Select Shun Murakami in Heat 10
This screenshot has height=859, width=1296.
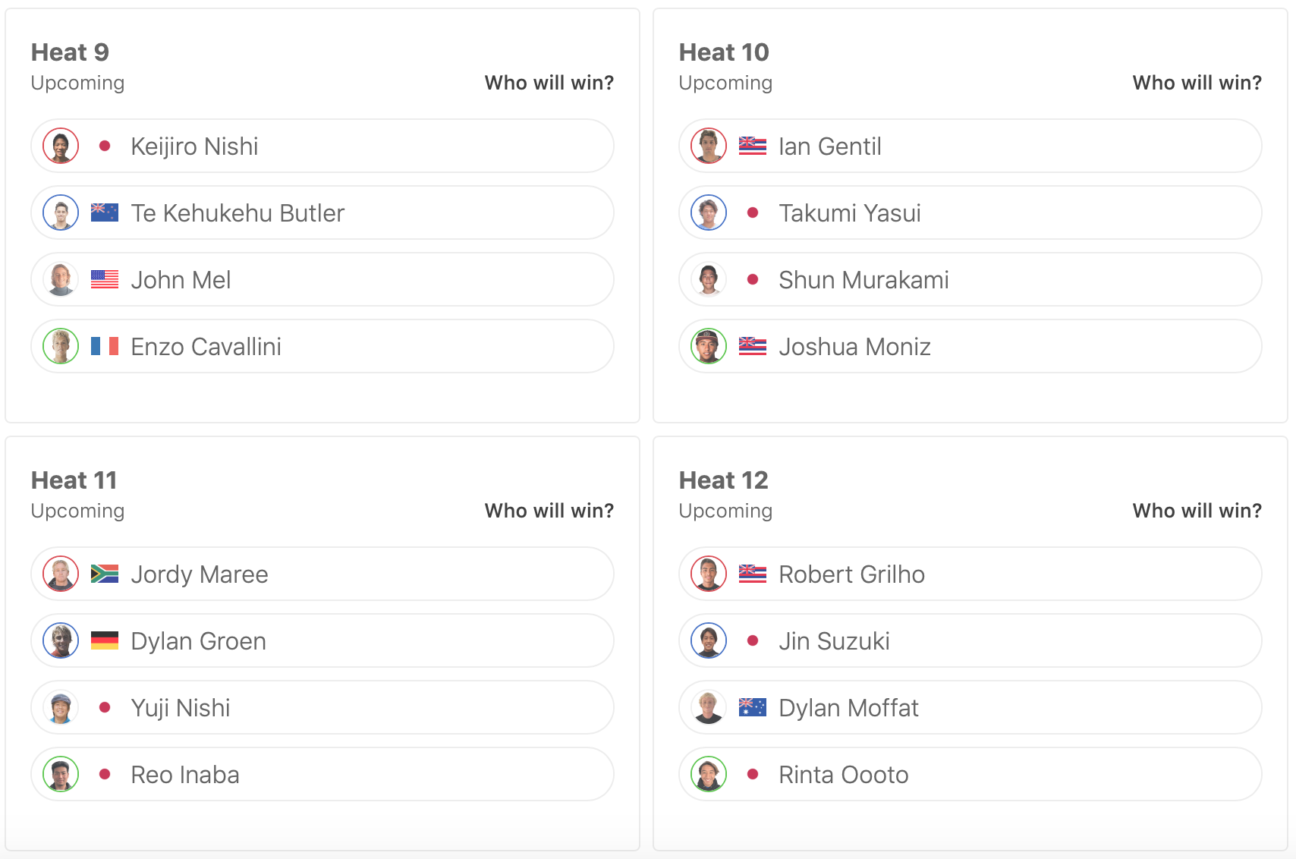pos(970,279)
